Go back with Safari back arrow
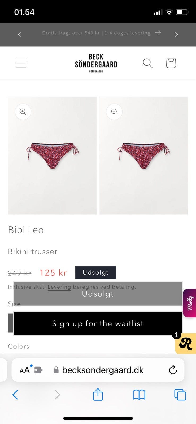 15,395
